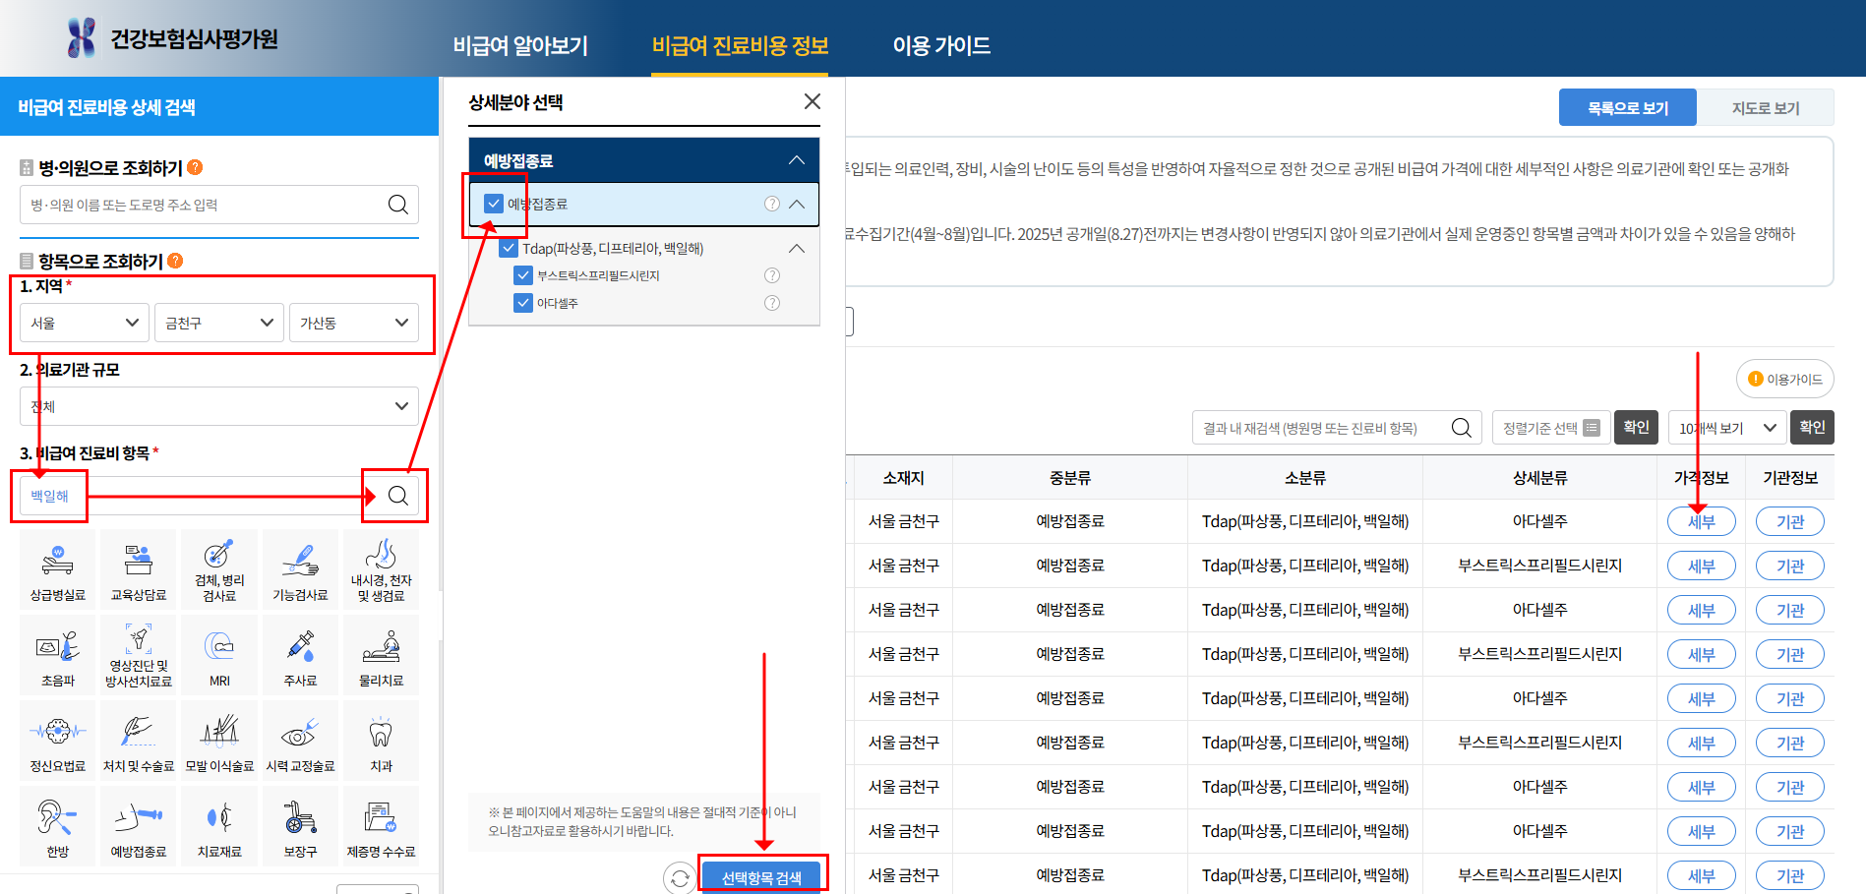
Task: Choose the 영상진단 및 방사선치료료 icon
Action: click(x=139, y=655)
